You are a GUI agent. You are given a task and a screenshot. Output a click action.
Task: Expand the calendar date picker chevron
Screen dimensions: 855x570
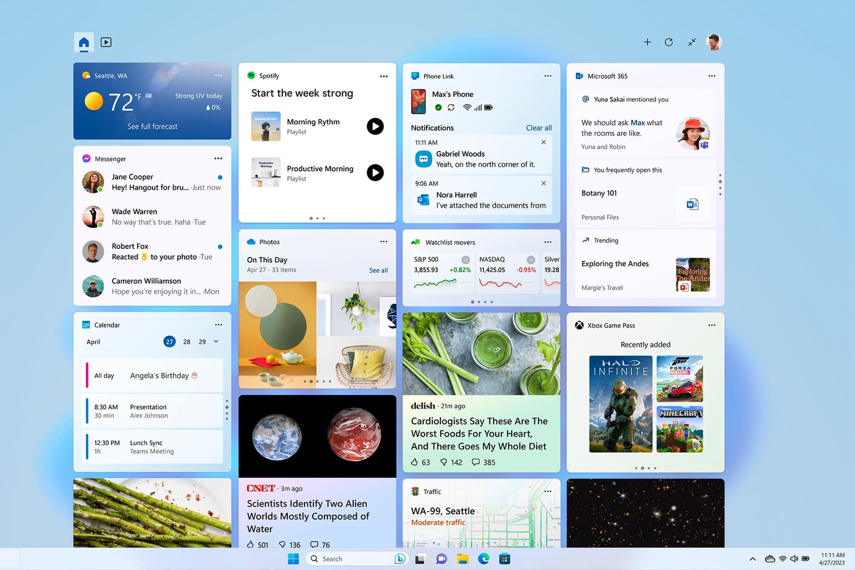[216, 342]
